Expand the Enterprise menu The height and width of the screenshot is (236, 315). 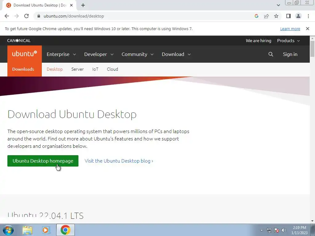click(x=61, y=54)
